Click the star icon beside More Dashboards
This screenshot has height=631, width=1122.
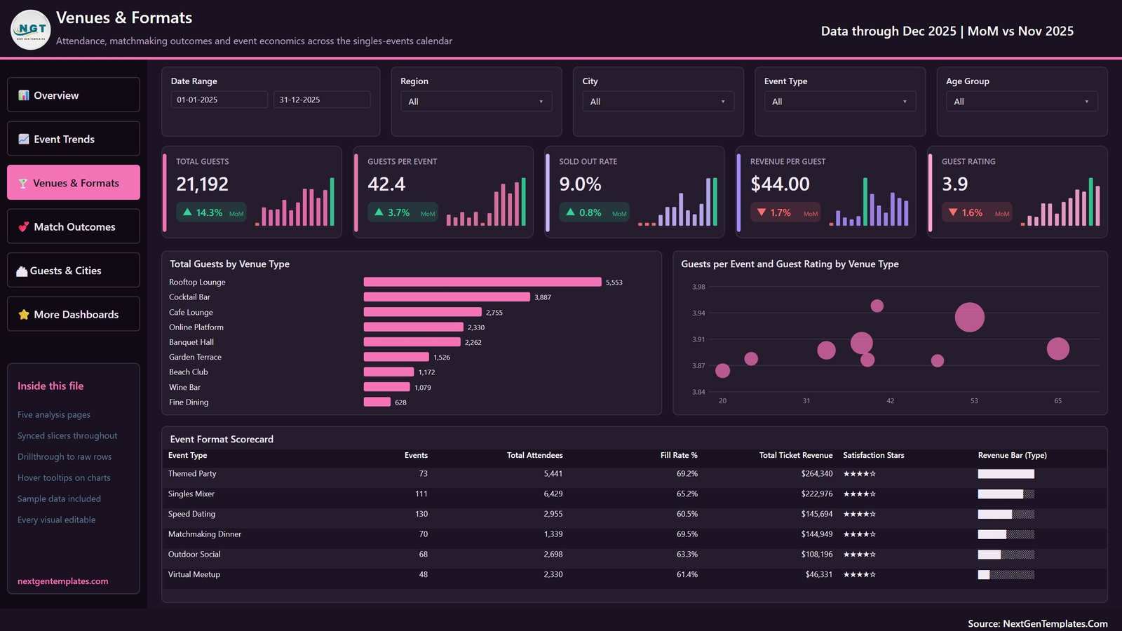24,314
